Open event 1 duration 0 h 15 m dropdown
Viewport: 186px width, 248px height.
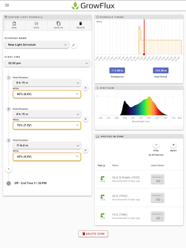click(x=47, y=83)
